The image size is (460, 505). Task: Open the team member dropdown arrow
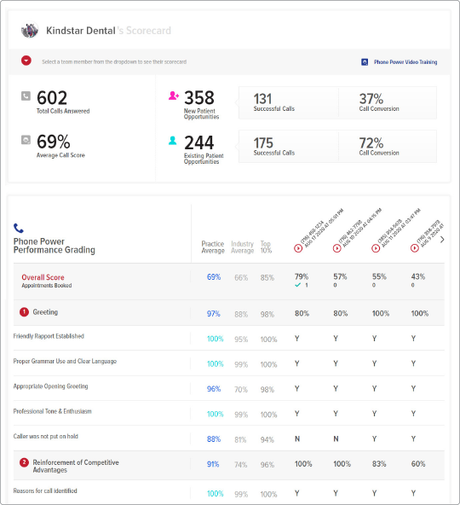26,61
